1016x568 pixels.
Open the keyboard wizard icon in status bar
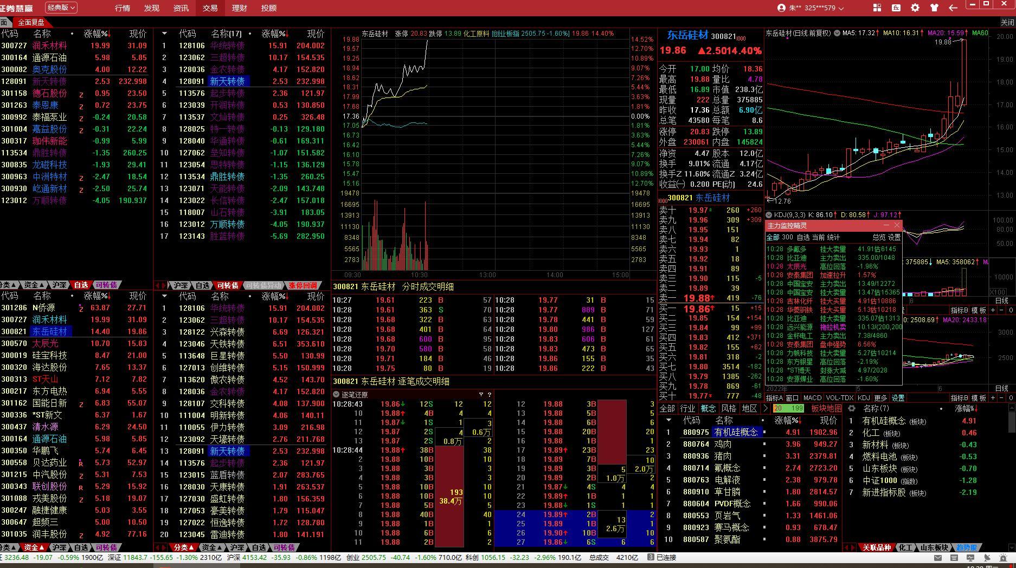pos(954,558)
